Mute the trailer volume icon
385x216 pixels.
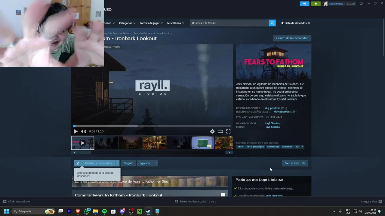(84, 131)
